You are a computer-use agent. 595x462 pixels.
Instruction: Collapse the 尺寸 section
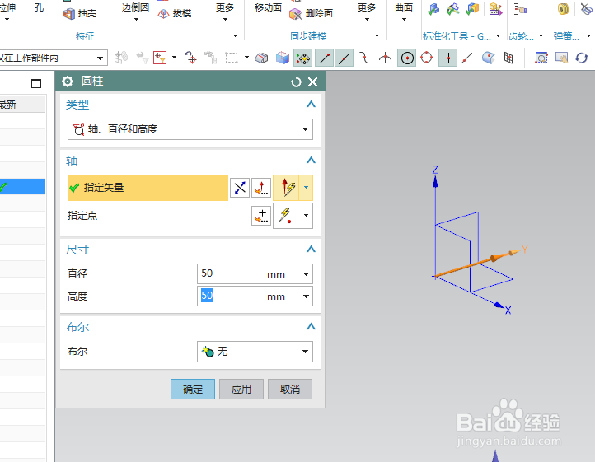pyautogui.click(x=311, y=250)
